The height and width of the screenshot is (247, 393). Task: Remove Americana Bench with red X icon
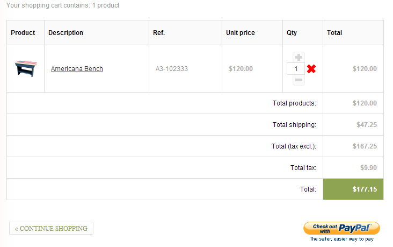tap(311, 69)
